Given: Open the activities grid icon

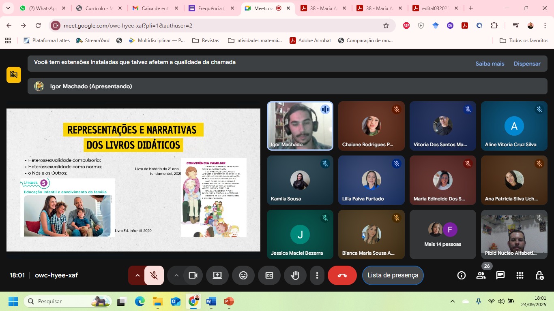Looking at the screenshot, I should pyautogui.click(x=520, y=275).
